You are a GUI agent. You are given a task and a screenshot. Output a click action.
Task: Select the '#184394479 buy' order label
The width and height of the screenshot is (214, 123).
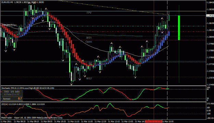[9, 25]
